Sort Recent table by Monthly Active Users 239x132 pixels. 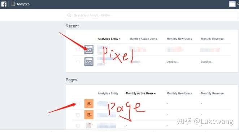[x=143, y=39]
